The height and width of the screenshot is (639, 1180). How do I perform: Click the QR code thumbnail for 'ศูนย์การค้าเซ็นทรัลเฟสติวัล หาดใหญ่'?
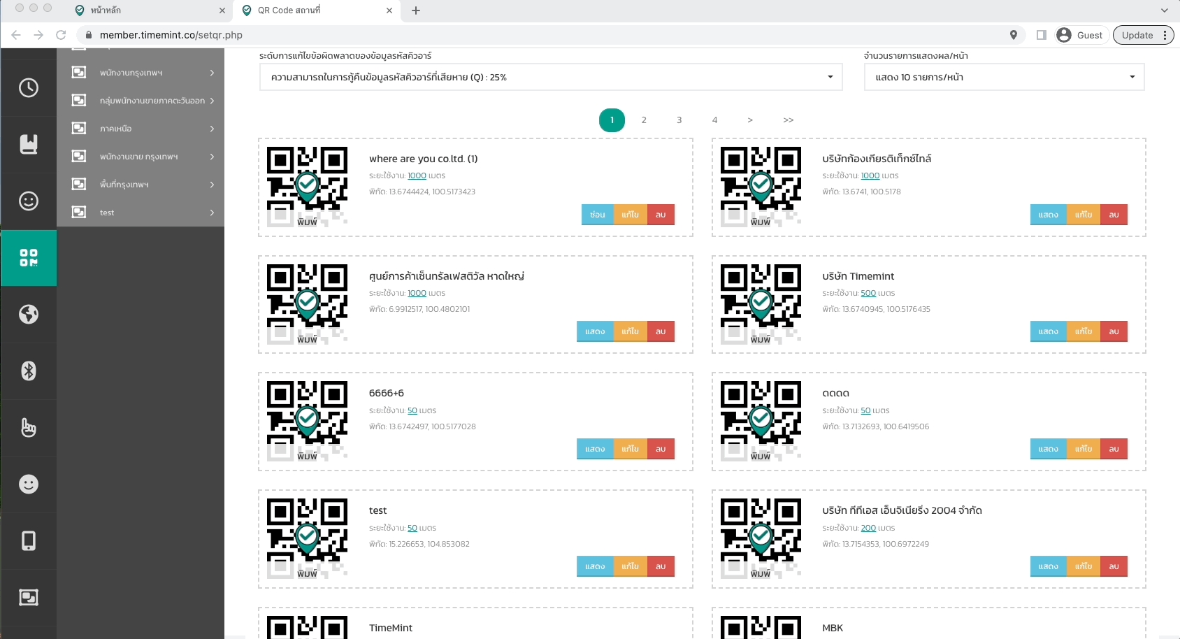click(307, 304)
